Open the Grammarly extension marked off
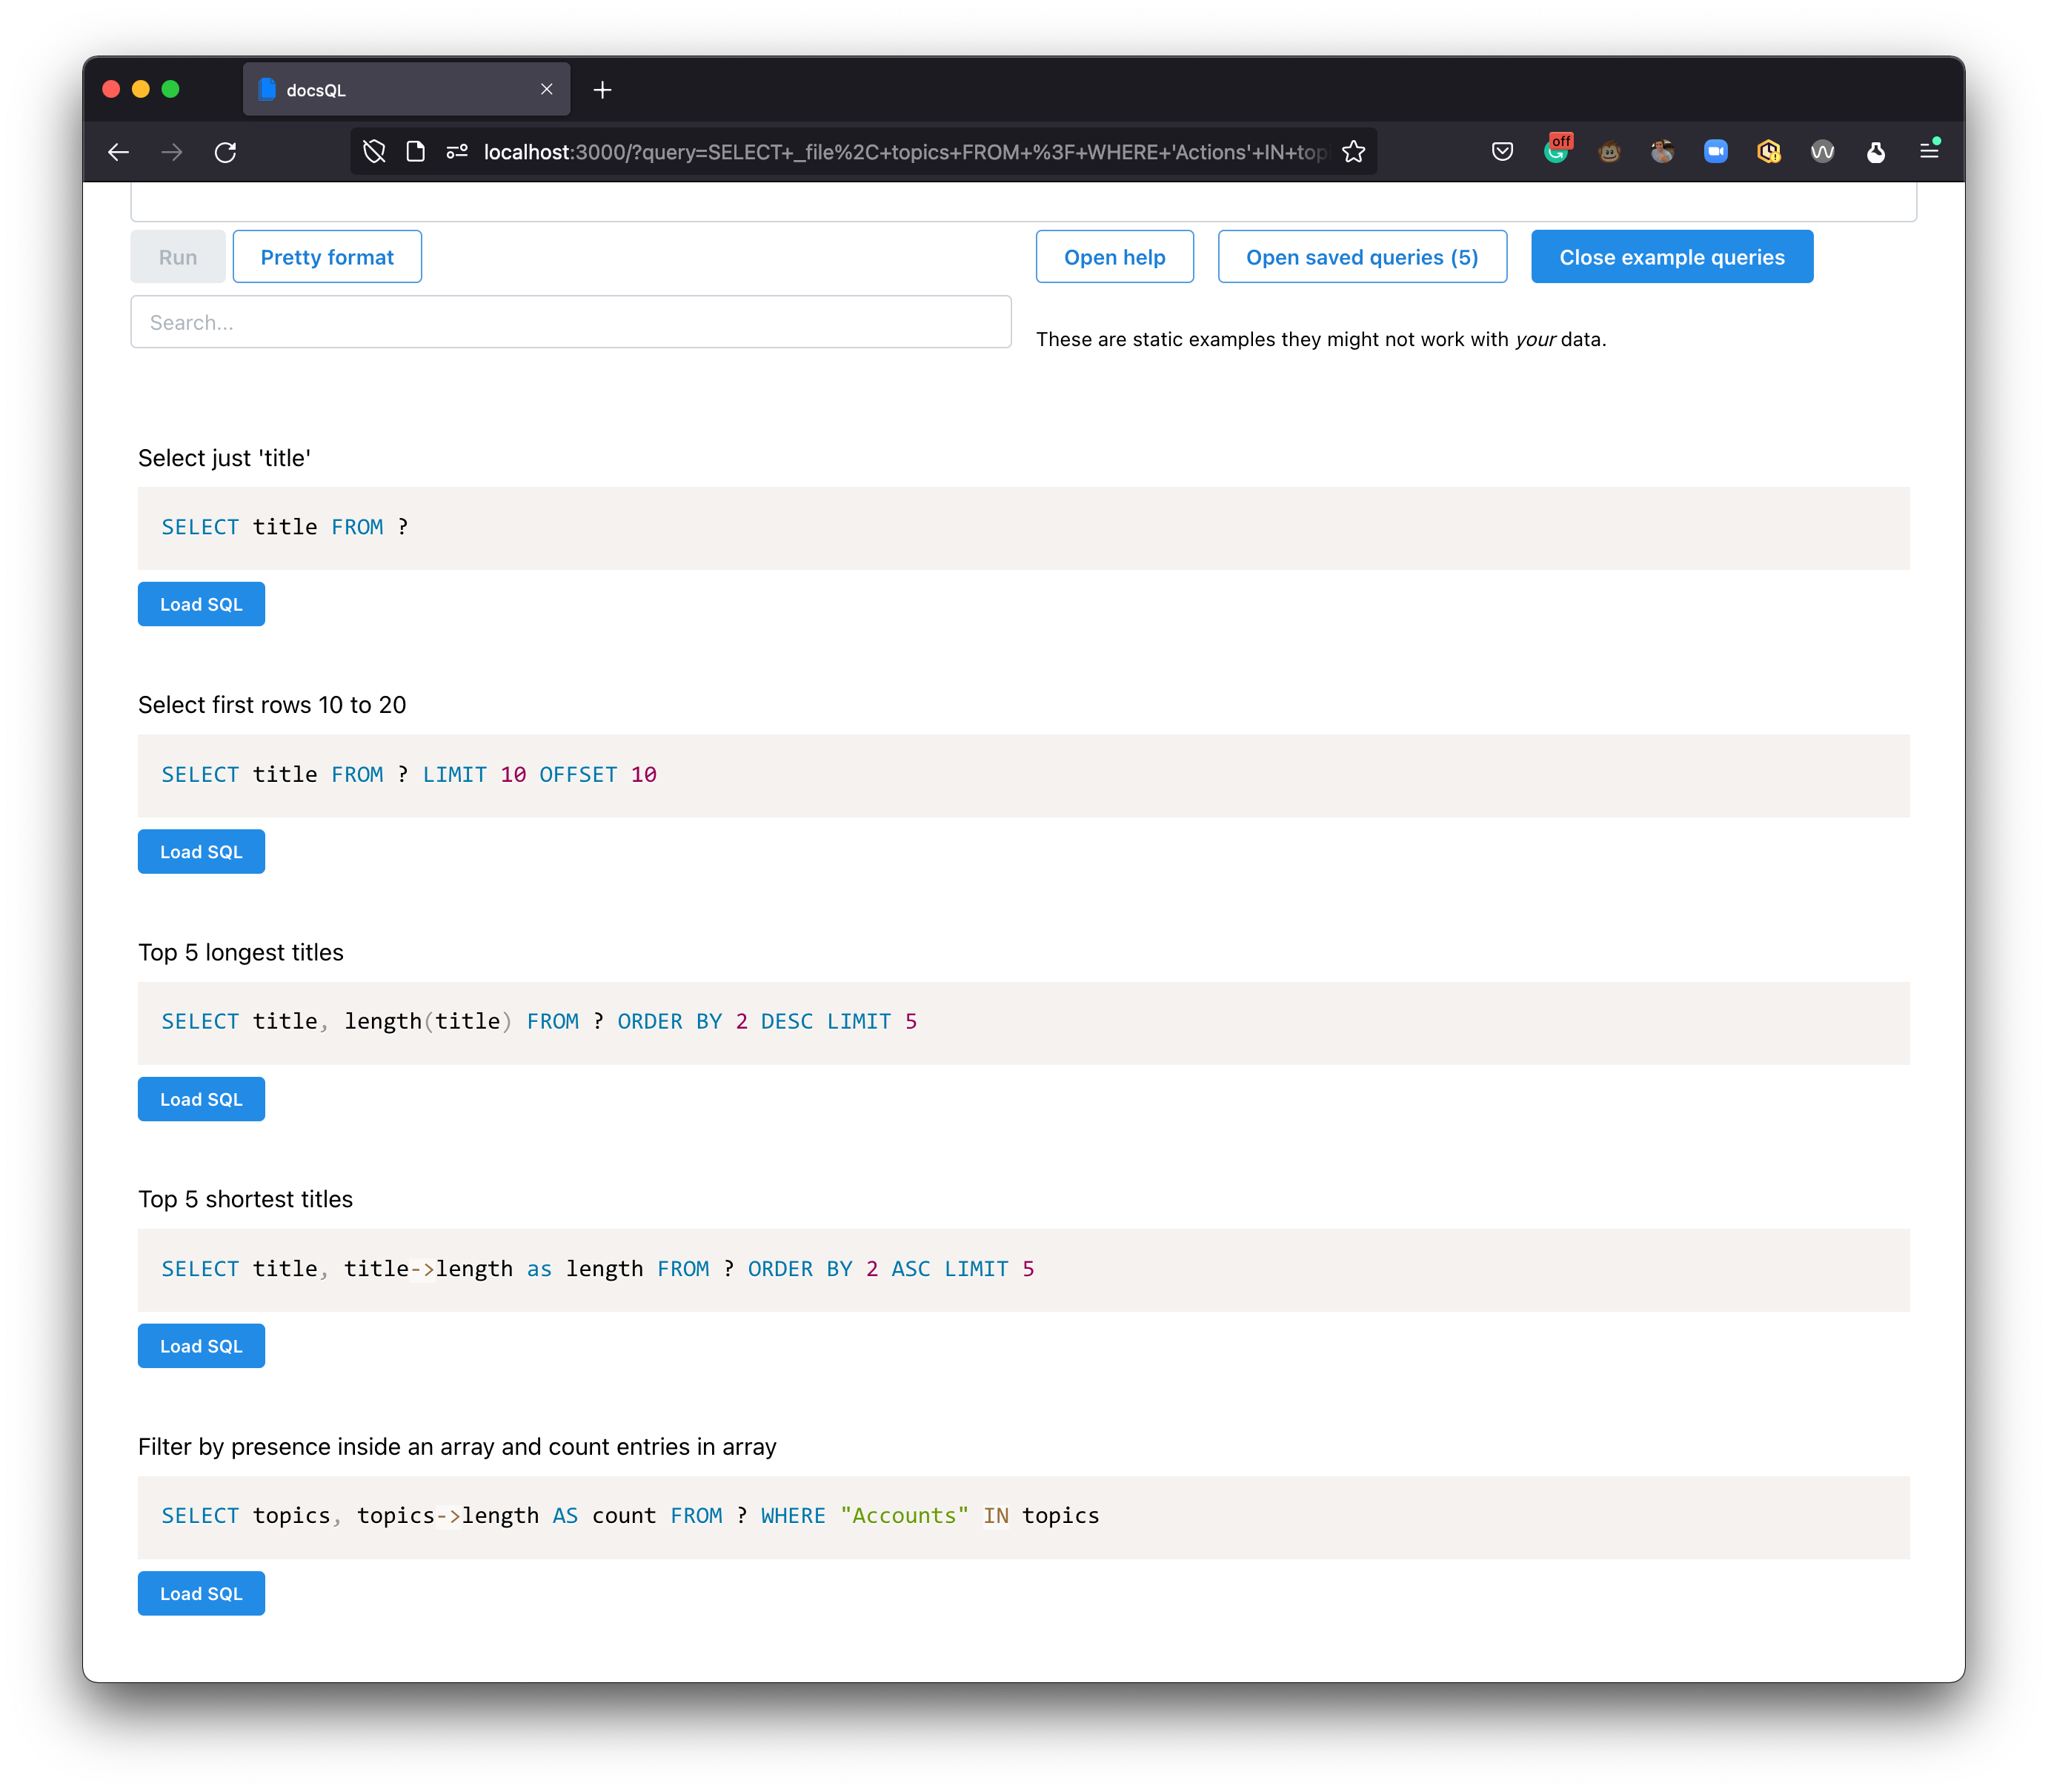This screenshot has height=1792, width=2048. coord(1556,152)
